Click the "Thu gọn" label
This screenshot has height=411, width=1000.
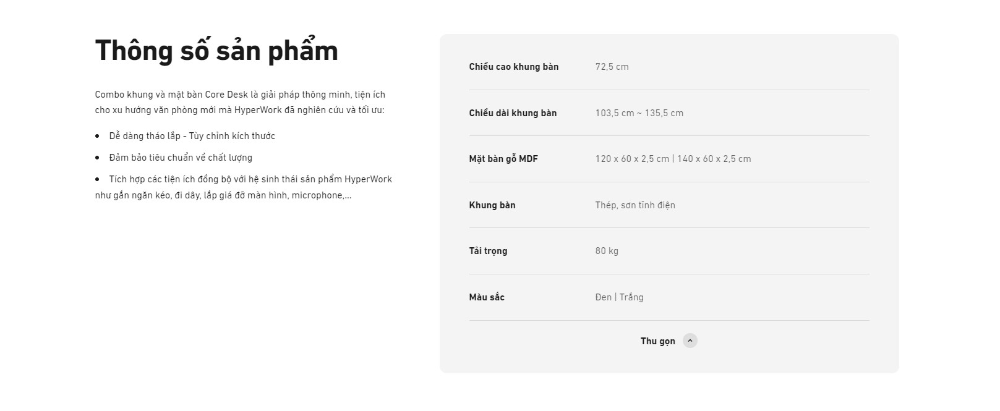tap(657, 341)
